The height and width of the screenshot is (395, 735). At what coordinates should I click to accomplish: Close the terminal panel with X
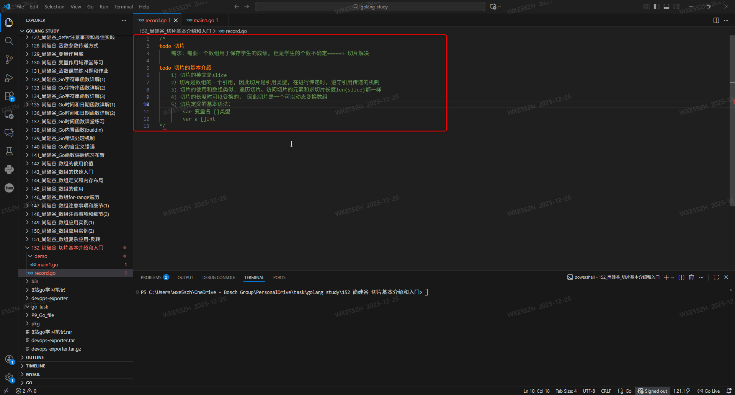[x=726, y=277]
